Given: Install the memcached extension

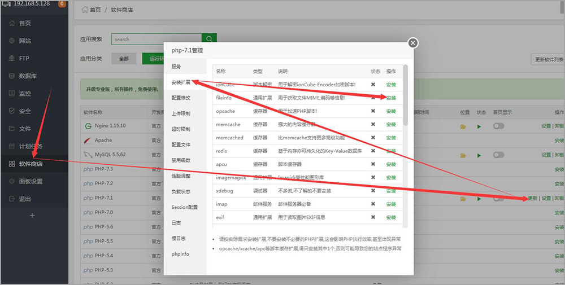Looking at the screenshot, I should pyautogui.click(x=391, y=138).
